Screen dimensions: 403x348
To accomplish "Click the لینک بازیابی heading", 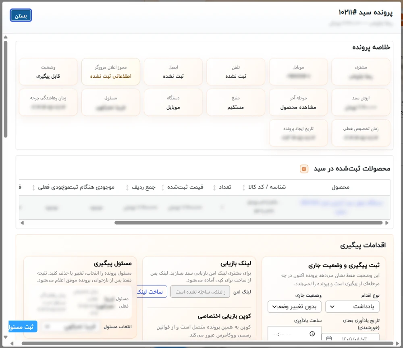I will pos(236,264).
